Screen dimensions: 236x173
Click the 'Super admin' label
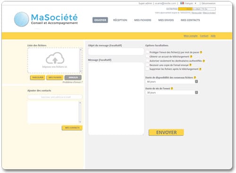point(145,3)
